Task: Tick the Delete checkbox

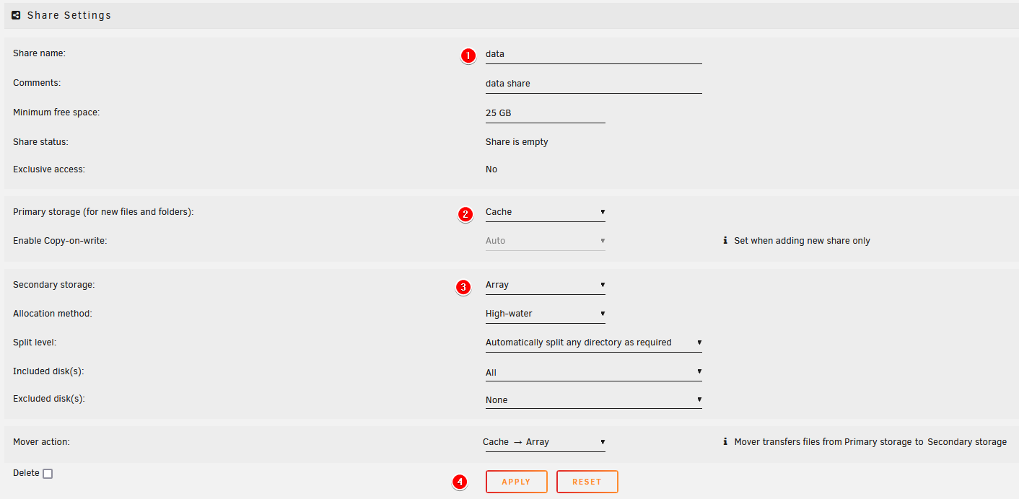Action: (48, 474)
